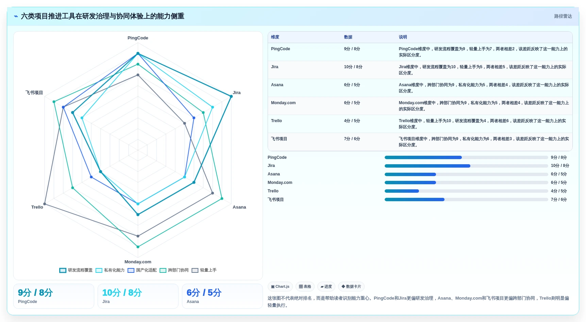Viewport: 586px width, 322px height.
Task: Open the Jira 10分 / 8分 data card
Action: pyautogui.click(x=138, y=296)
